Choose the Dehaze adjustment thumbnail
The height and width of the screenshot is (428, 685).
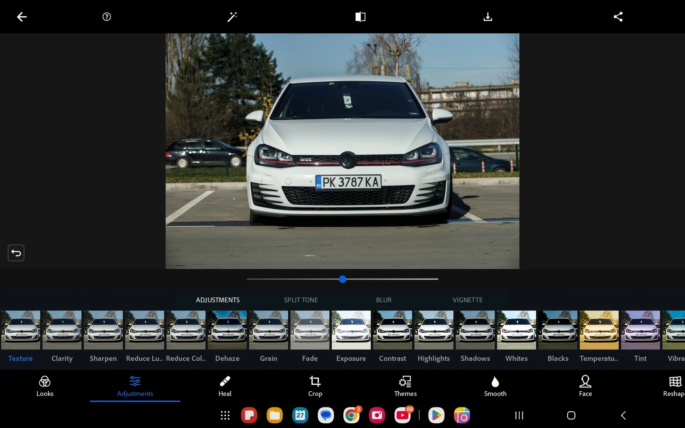(227, 330)
